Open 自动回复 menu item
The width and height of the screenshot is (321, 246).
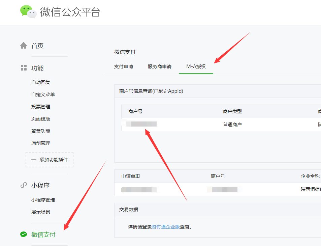41,82
